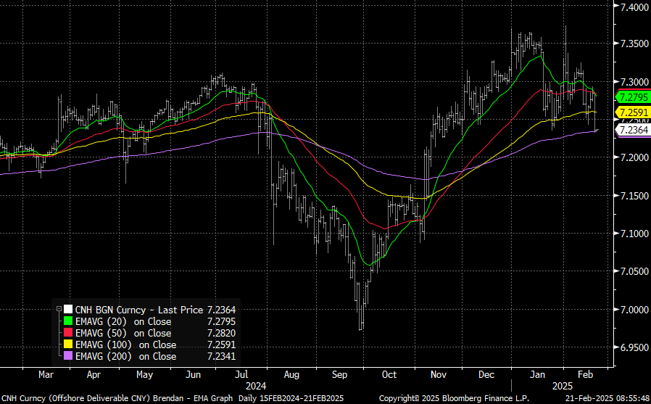Viewport: 651px width, 404px height.
Task: Select CNH BGN Curncy Last Price legend entry
Action: [139, 310]
